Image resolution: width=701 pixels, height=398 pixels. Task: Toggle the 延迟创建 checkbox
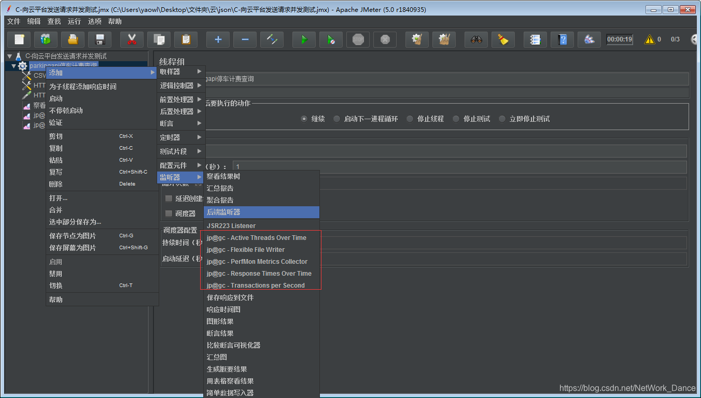click(169, 198)
